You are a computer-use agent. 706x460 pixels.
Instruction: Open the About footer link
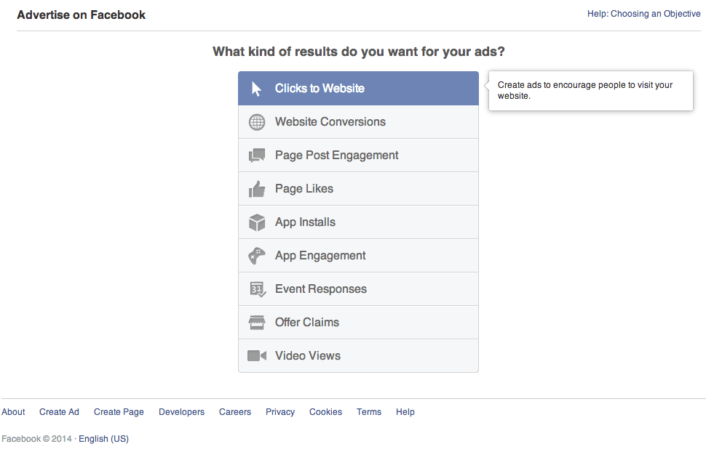pyautogui.click(x=13, y=412)
